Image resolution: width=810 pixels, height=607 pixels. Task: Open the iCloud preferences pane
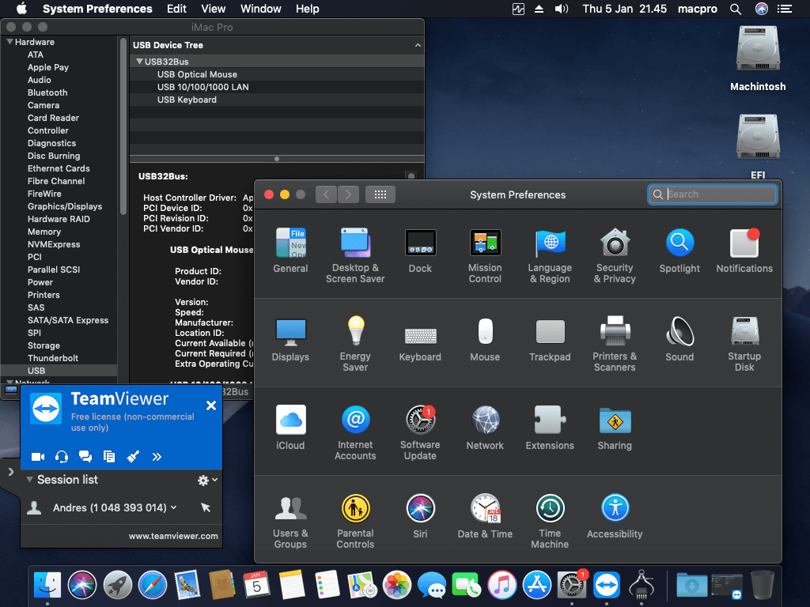pos(290,428)
